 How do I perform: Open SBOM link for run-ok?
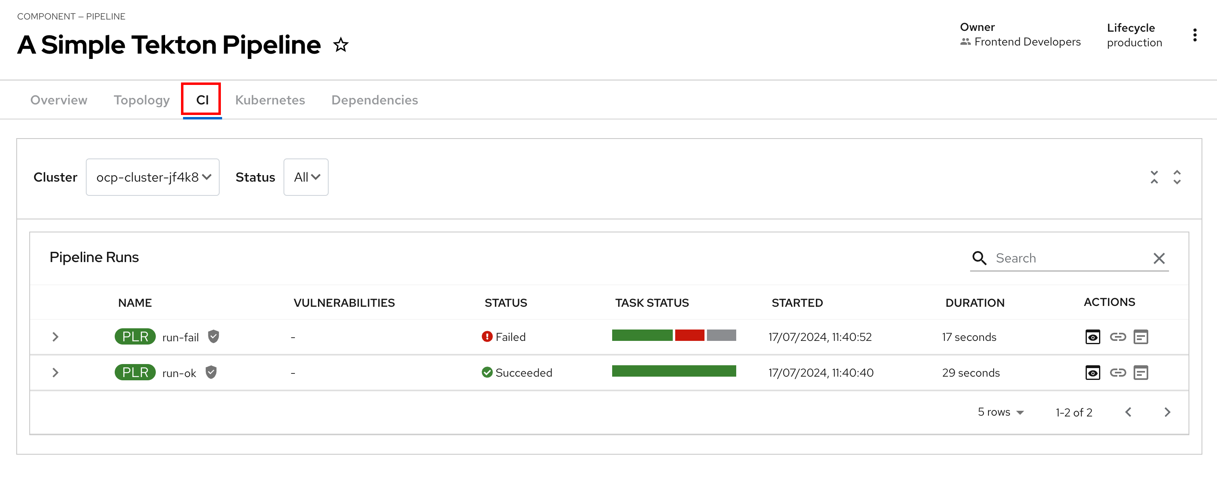1117,373
